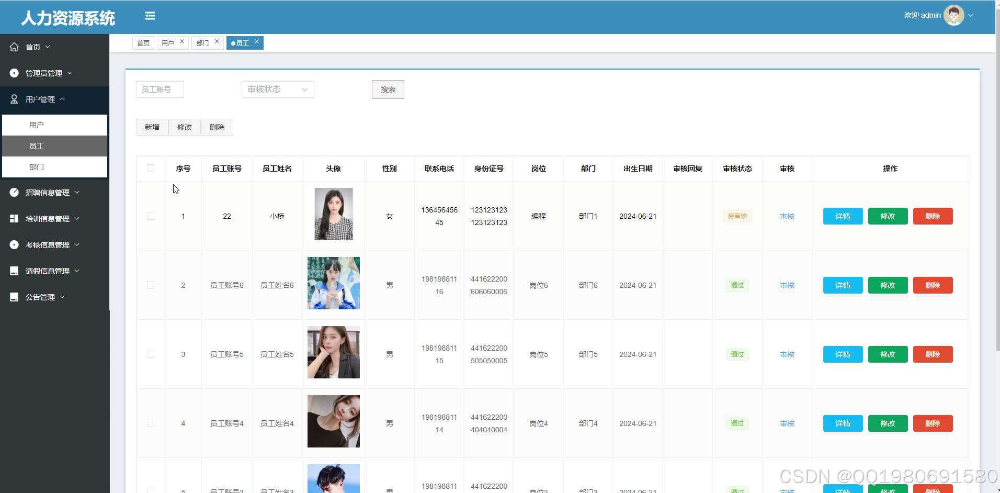Check the row checkbox for 小桥
Screen dimensions: 1000x493
(x=151, y=216)
